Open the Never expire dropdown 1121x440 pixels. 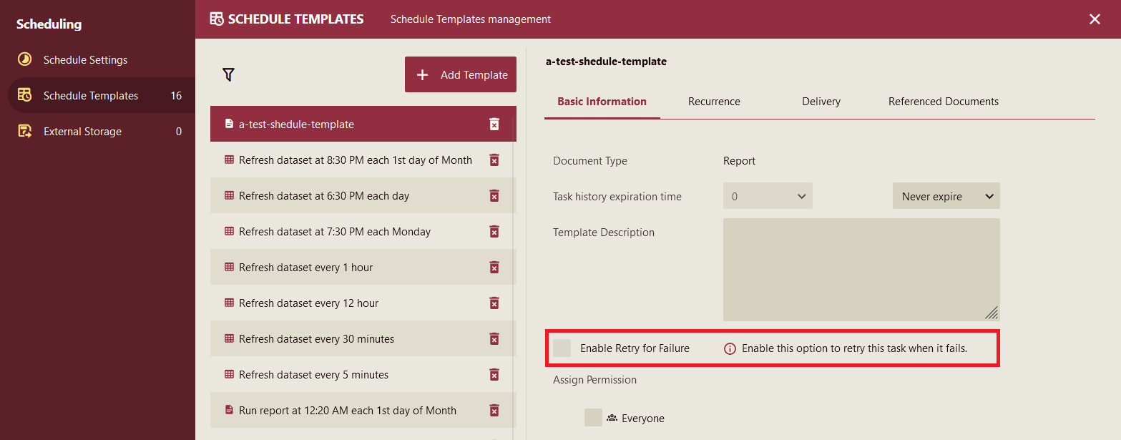click(x=946, y=196)
